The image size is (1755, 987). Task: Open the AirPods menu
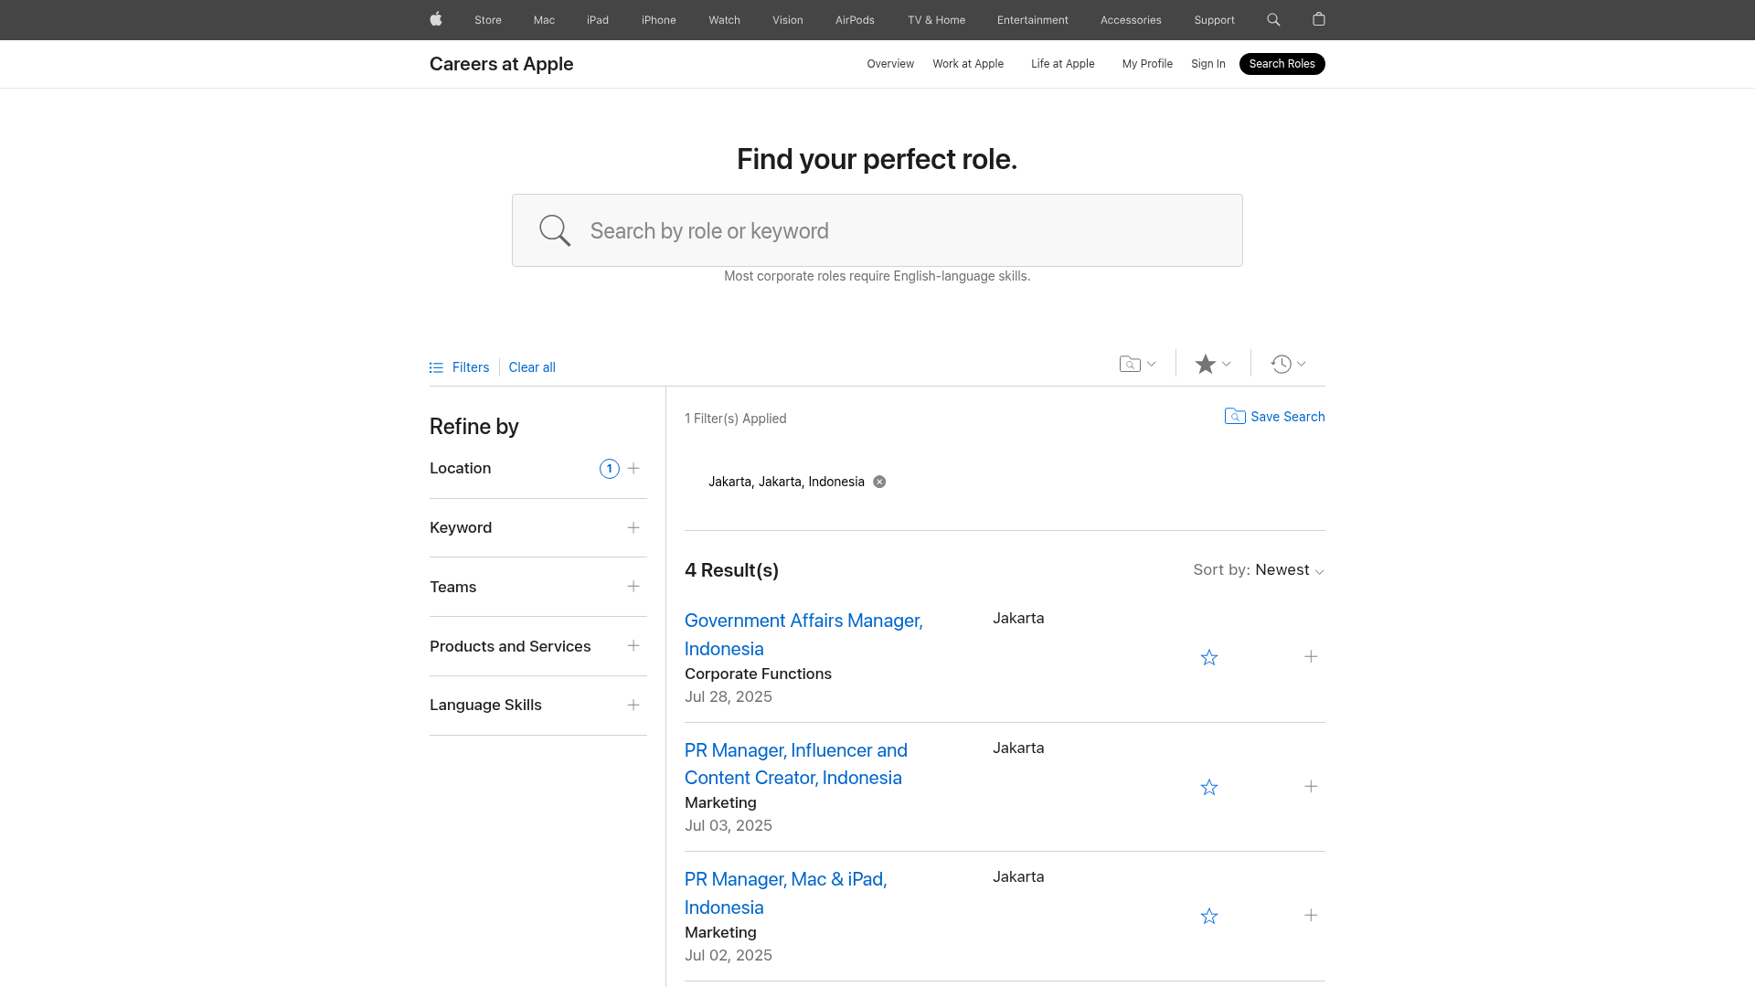coord(855,20)
